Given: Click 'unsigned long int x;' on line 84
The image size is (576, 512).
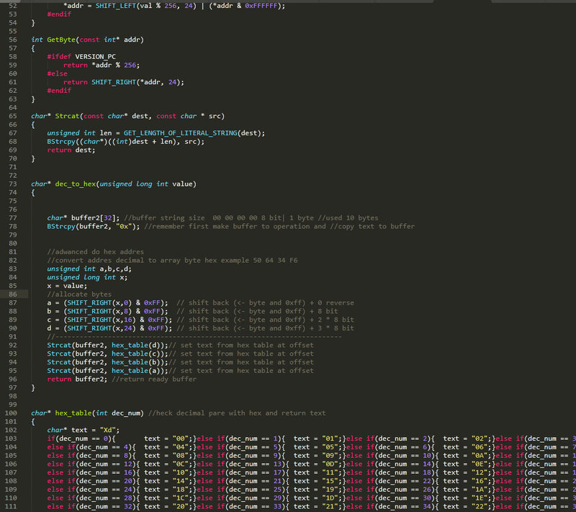Looking at the screenshot, I should click(87, 277).
